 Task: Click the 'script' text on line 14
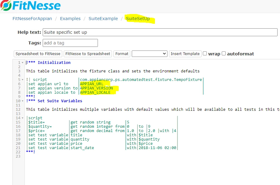[35, 118]
